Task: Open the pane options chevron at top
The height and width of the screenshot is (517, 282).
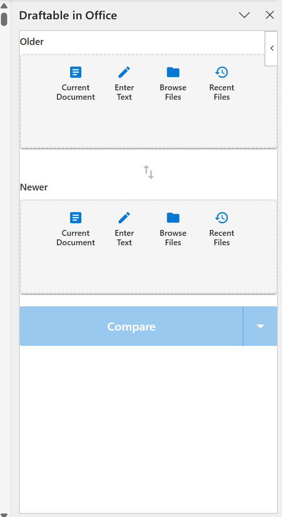Action: (244, 15)
